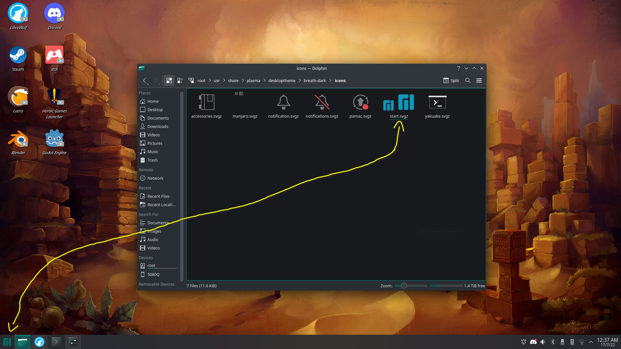Open the Trash in the Places panel
Image resolution: width=621 pixels, height=349 pixels.
[152, 160]
